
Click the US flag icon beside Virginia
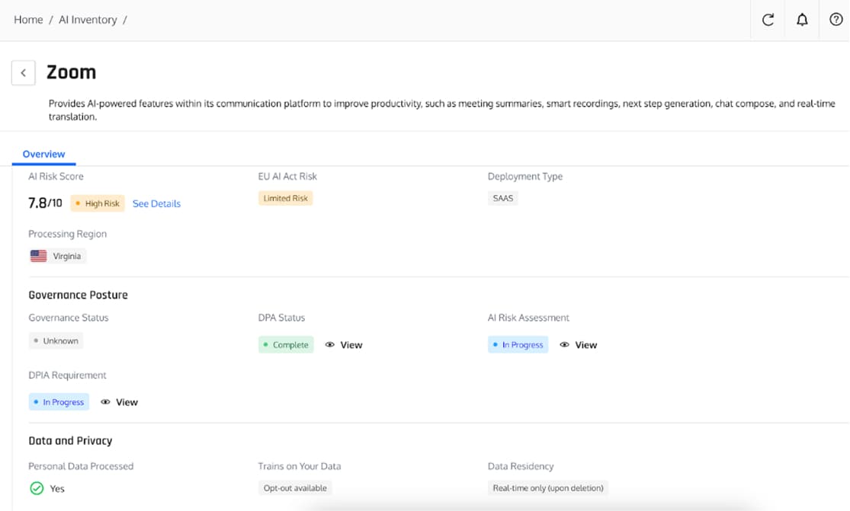tap(38, 256)
